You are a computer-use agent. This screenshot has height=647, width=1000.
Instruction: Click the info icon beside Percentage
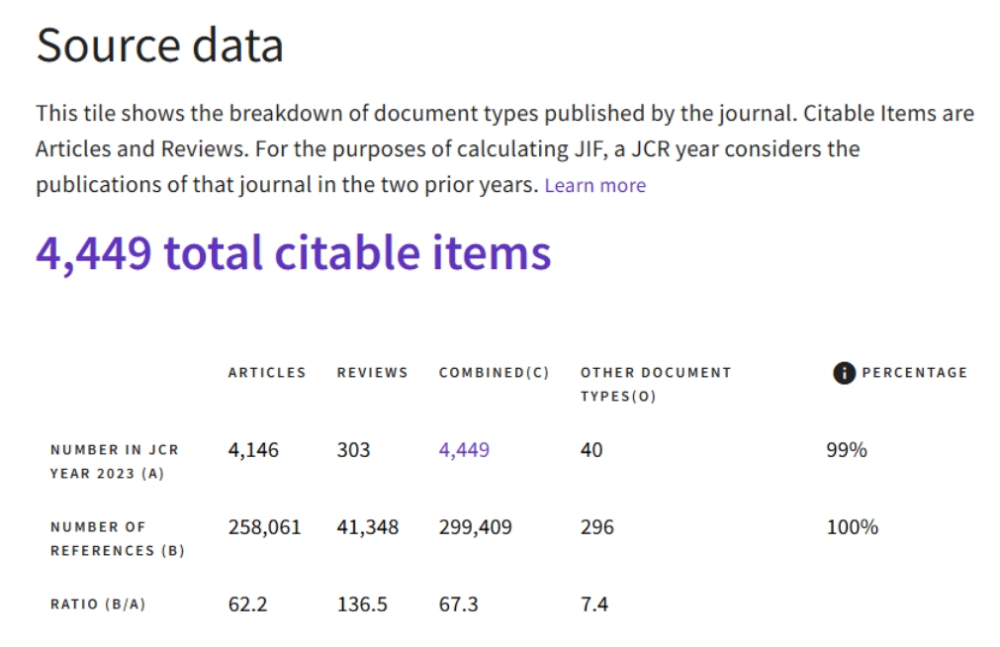[x=843, y=373]
